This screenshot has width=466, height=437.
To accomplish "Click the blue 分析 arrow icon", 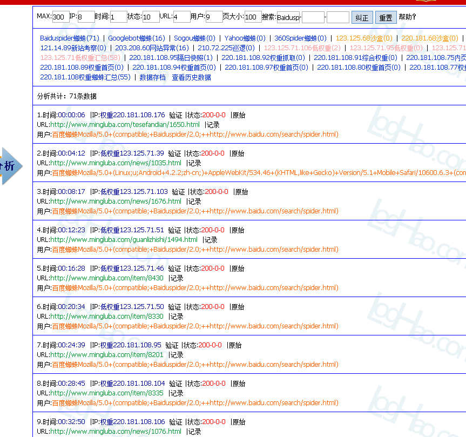I will pyautogui.click(x=11, y=165).
